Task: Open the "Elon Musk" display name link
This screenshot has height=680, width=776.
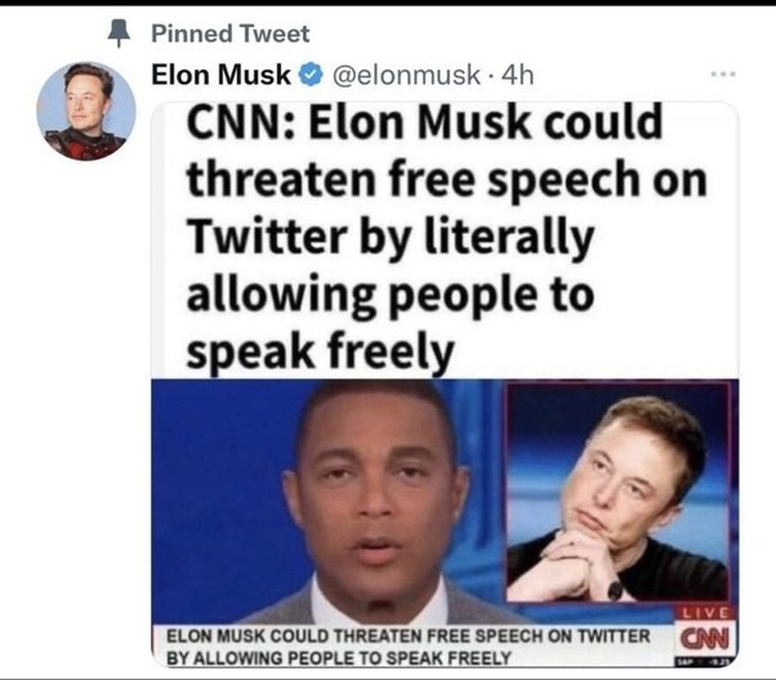Action: [221, 74]
